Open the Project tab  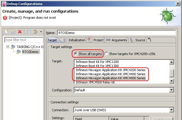[96, 40]
